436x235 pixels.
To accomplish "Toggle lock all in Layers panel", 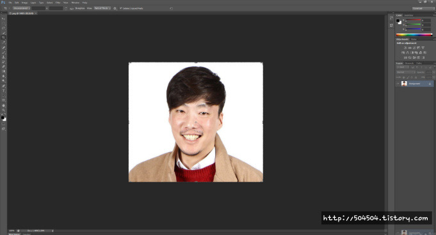I will click(x=416, y=77).
